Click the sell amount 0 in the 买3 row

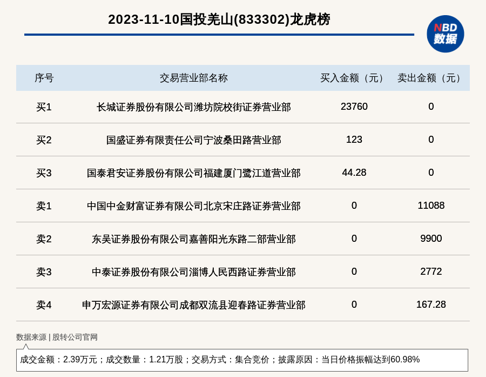tap(431, 173)
